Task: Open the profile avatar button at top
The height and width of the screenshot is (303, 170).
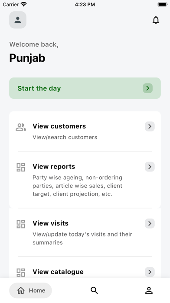Action: coord(18,20)
